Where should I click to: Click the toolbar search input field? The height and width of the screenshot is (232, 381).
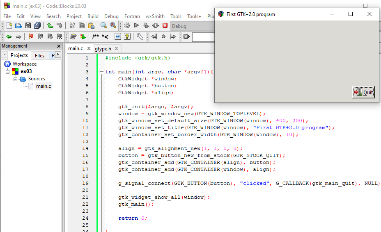click(203, 37)
